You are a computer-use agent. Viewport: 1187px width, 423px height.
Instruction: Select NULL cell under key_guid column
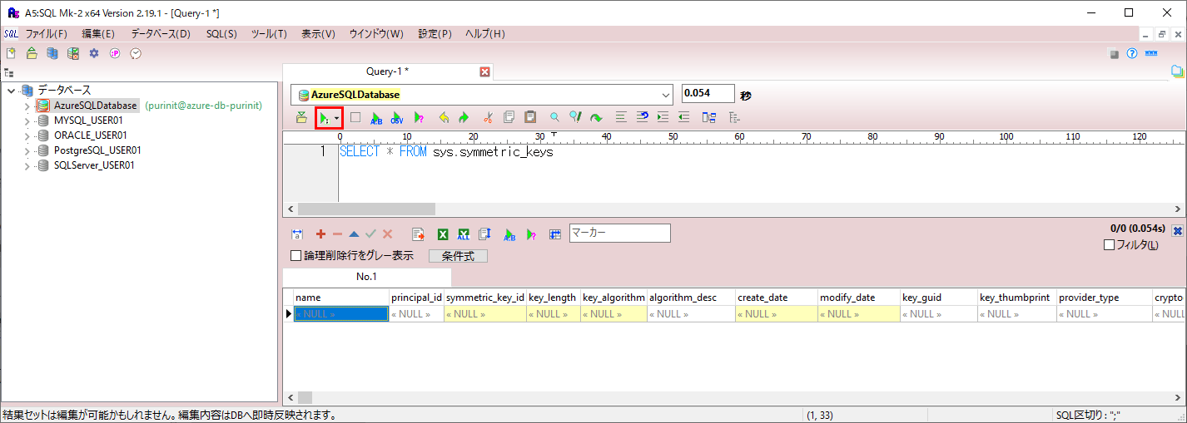click(939, 314)
